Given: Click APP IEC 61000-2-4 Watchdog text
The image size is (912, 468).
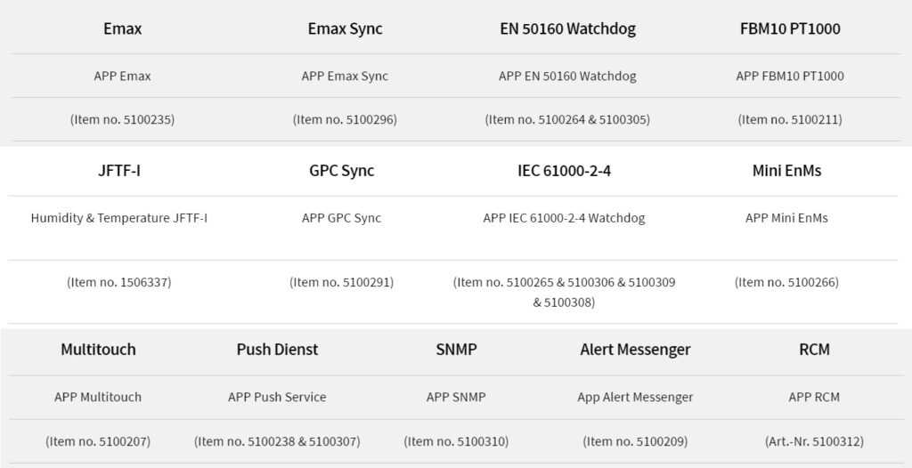Looking at the screenshot, I should 564,219.
